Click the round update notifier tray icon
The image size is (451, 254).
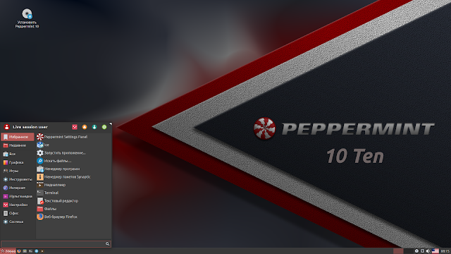[x=416, y=251]
